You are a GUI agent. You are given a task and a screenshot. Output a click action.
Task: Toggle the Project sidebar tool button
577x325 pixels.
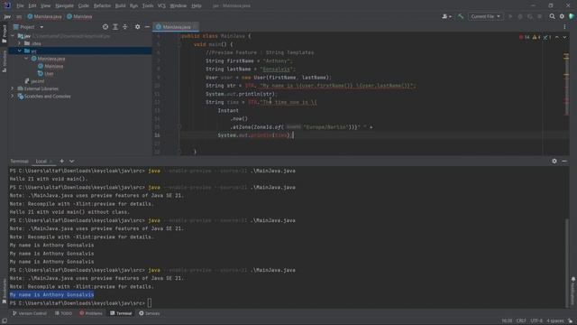coord(5,34)
